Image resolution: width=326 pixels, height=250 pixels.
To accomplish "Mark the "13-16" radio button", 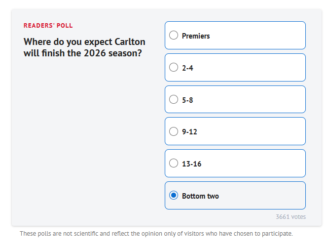I will pyautogui.click(x=174, y=164).
